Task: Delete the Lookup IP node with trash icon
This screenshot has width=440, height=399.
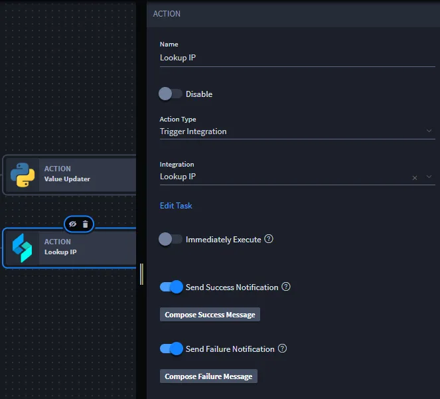Action: point(86,224)
